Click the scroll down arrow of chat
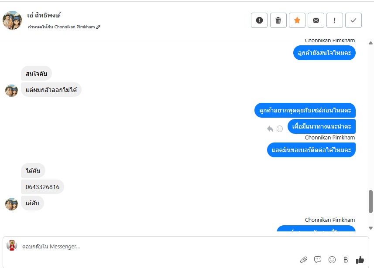Screen dimensions: 374x268 [371, 228]
